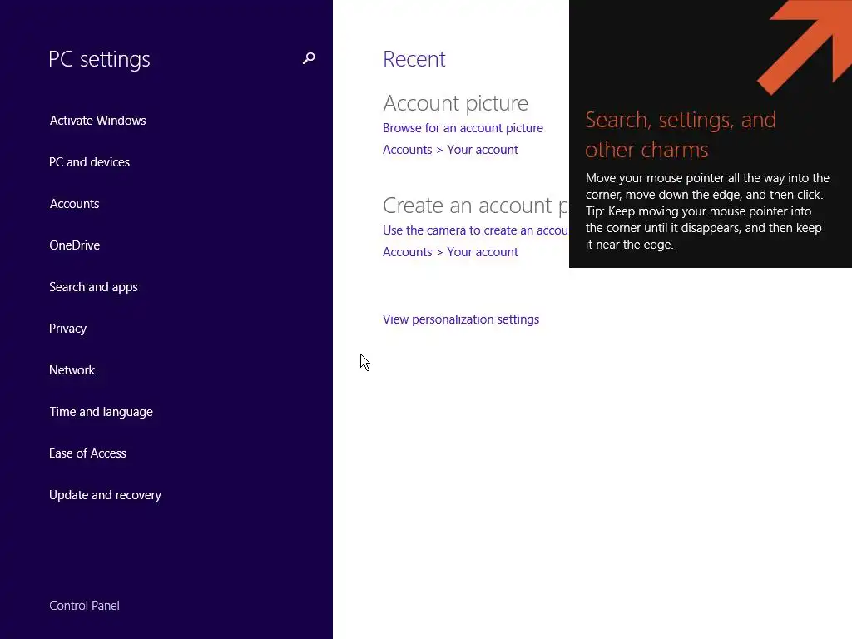The image size is (852, 639).
Task: Click Browse for an account picture
Action: coord(463,128)
